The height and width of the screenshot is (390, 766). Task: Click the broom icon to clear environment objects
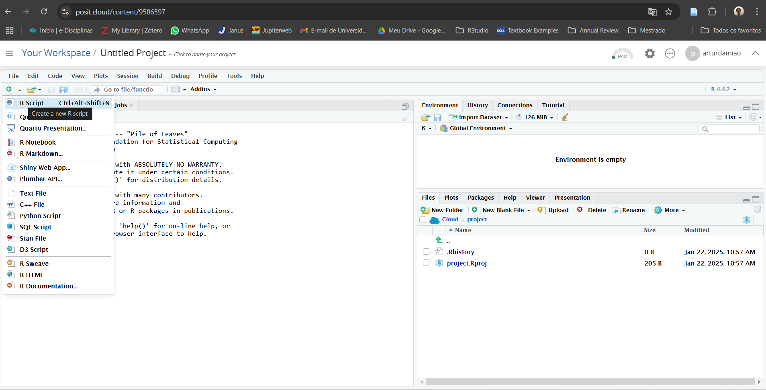pos(565,117)
